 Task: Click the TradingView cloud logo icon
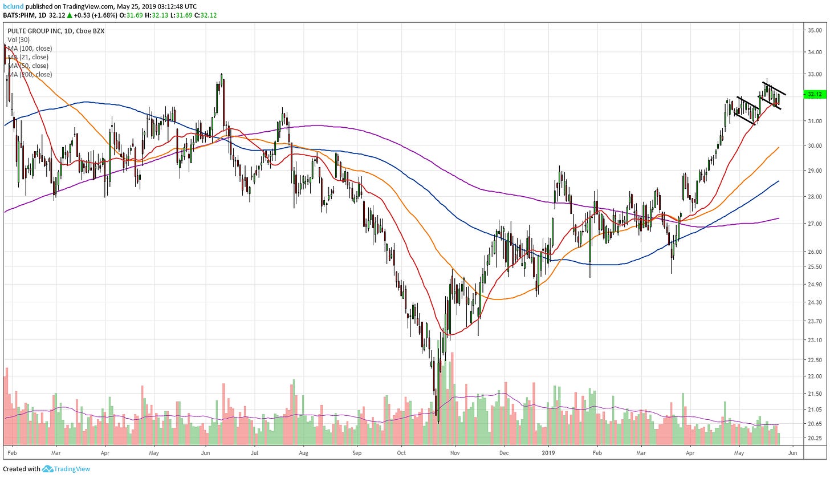(48, 469)
